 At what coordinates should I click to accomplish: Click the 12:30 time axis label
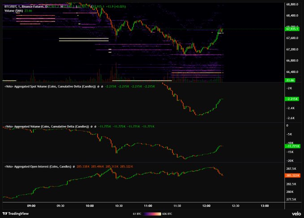[235, 206]
